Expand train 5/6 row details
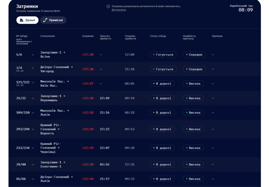Screen dimensions: 269x187 (33, 55)
